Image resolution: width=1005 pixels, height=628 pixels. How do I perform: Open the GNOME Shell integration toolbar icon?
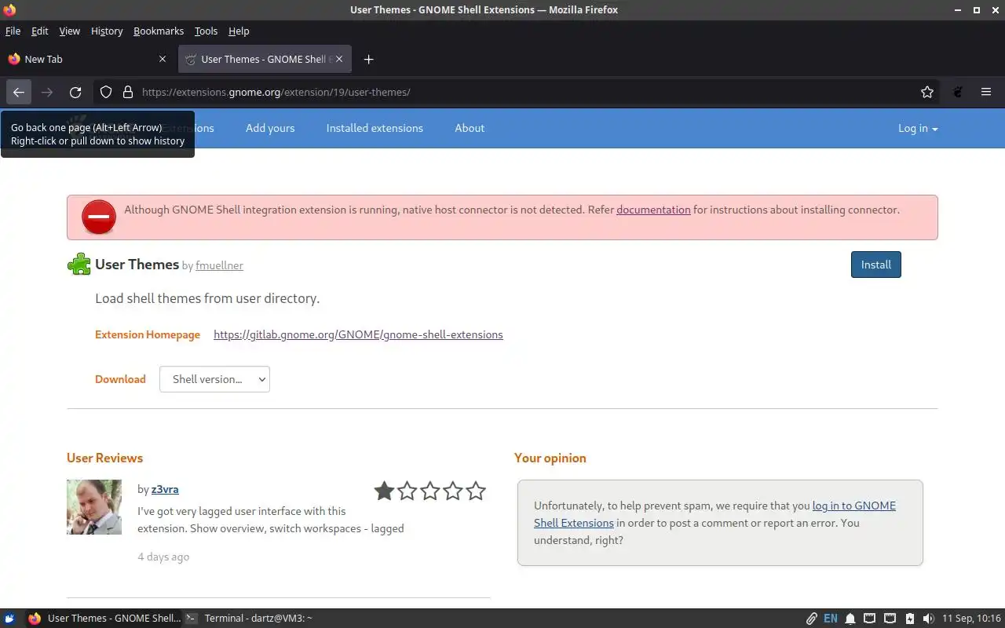pos(958,92)
